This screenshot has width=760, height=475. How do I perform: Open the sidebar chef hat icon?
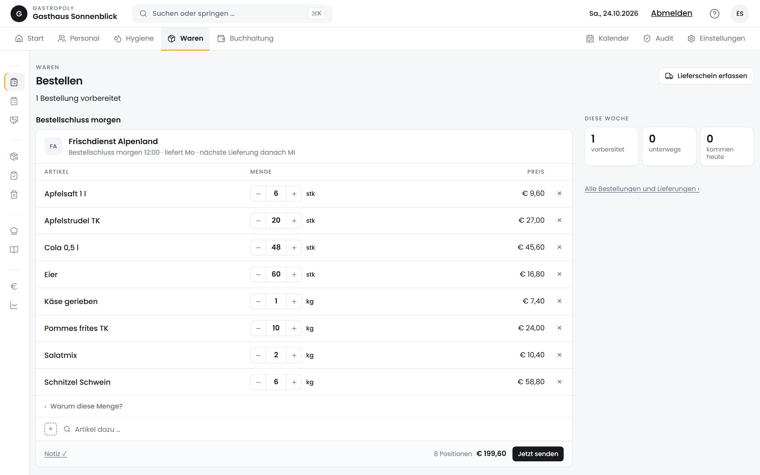14,231
